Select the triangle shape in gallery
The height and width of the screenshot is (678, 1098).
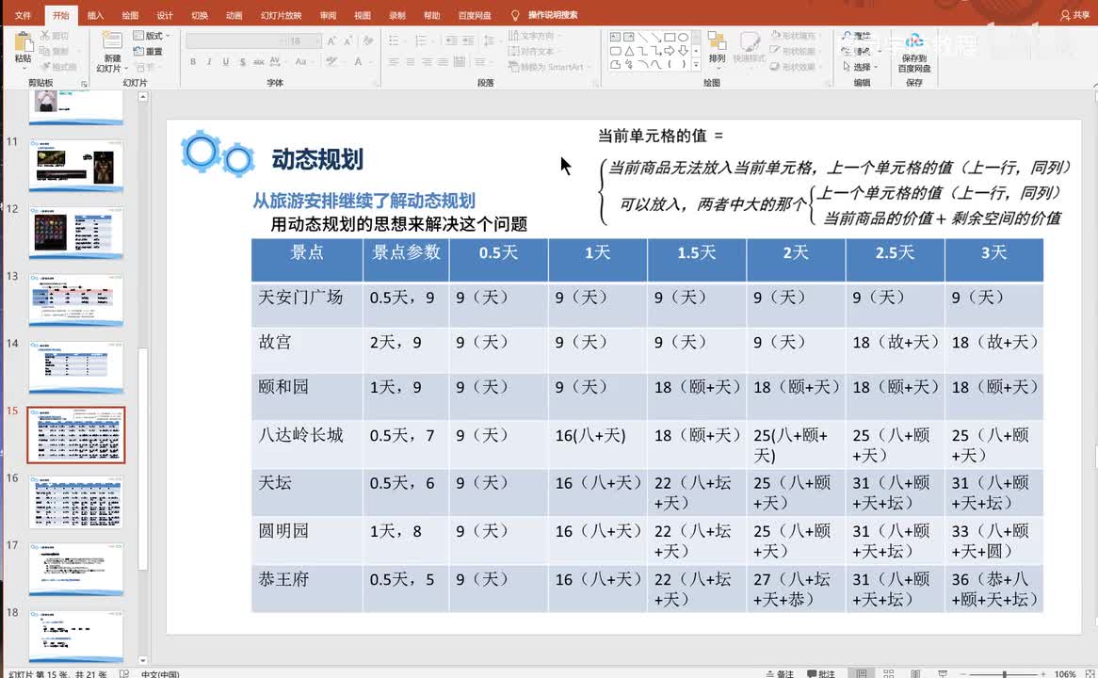pos(629,51)
